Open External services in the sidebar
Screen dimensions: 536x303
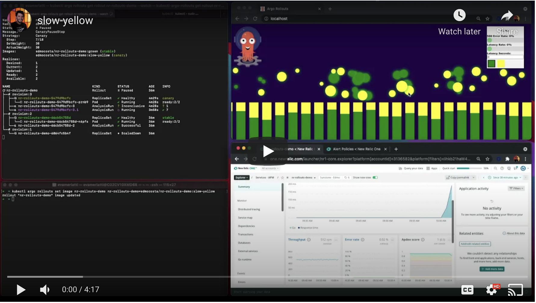248,251
